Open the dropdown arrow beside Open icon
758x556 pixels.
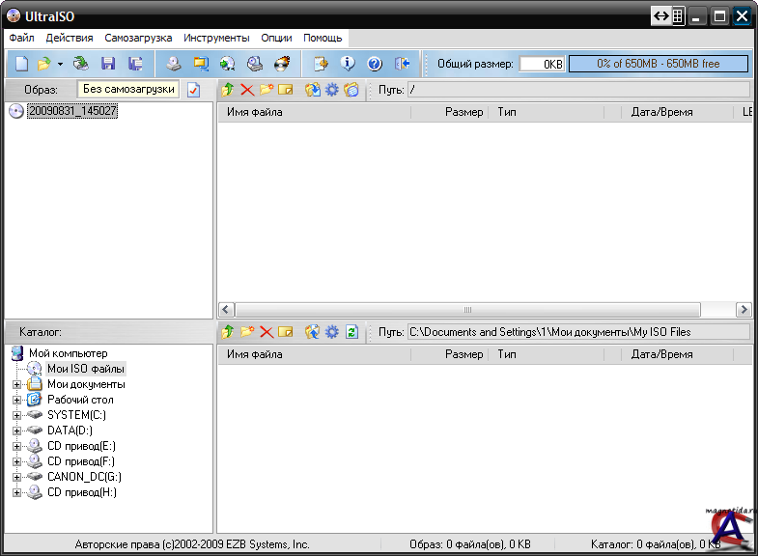(x=60, y=65)
